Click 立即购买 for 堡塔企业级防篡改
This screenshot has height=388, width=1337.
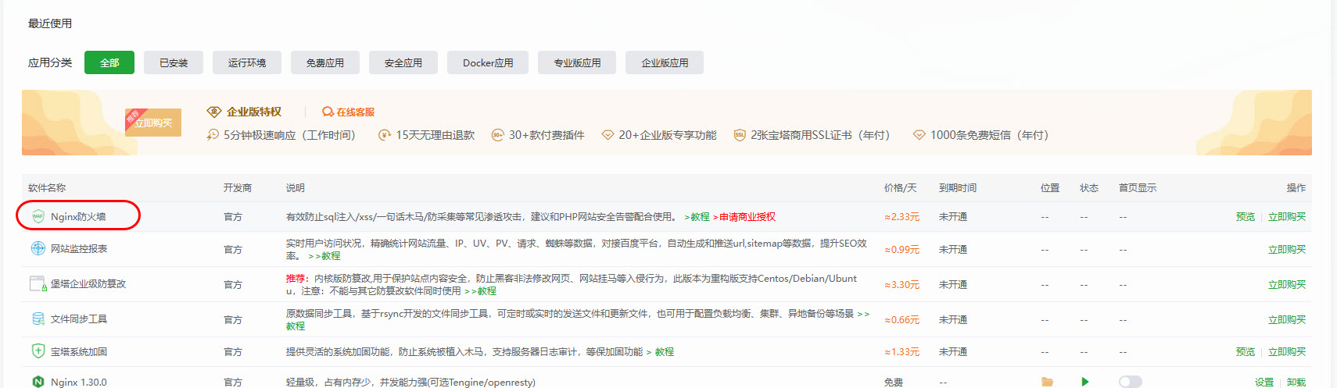point(1287,284)
